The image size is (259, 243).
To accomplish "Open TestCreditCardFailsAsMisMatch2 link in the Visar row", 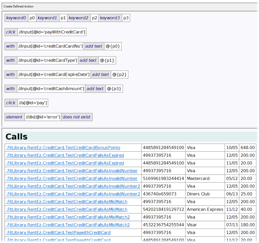I will point(68,225).
